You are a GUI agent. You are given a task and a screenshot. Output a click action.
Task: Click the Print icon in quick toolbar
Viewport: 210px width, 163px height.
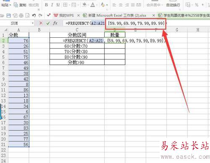click(21, 16)
